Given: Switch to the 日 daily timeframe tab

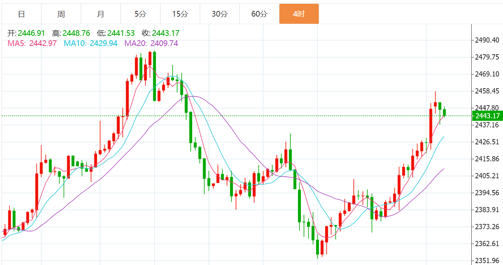Looking at the screenshot, I should pyautogui.click(x=22, y=14).
